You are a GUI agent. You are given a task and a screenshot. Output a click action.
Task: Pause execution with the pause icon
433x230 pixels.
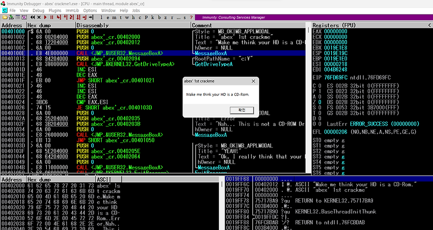point(51,17)
